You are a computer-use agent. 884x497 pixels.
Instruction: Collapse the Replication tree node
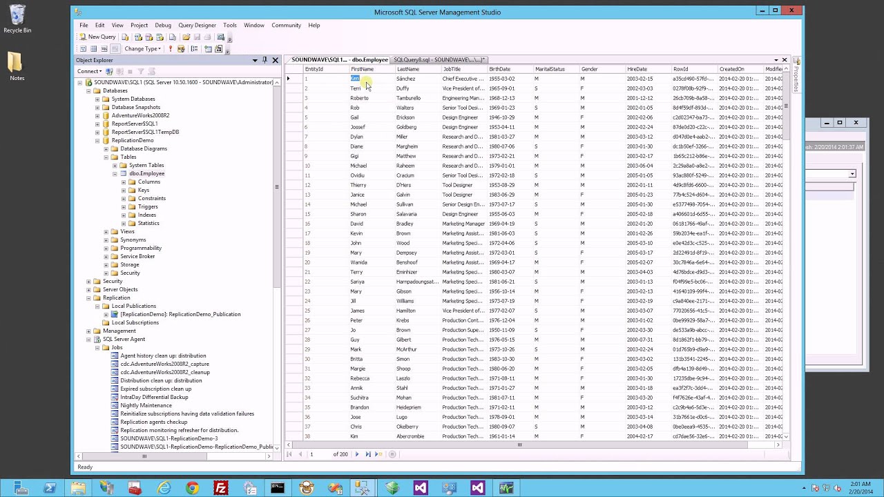tap(88, 298)
